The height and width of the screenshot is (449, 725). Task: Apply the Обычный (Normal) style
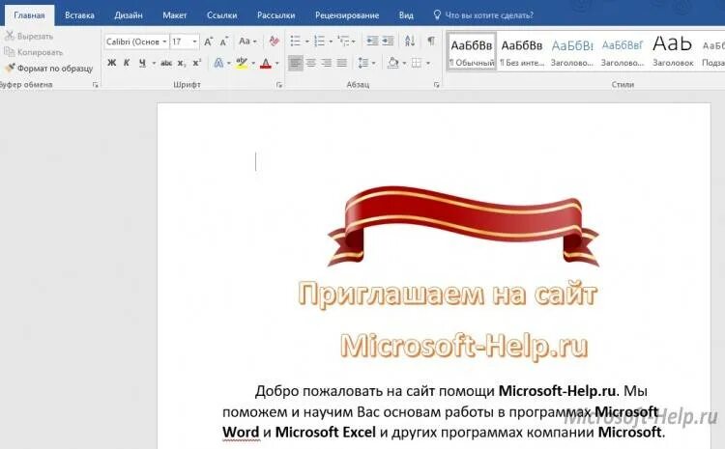[472, 51]
